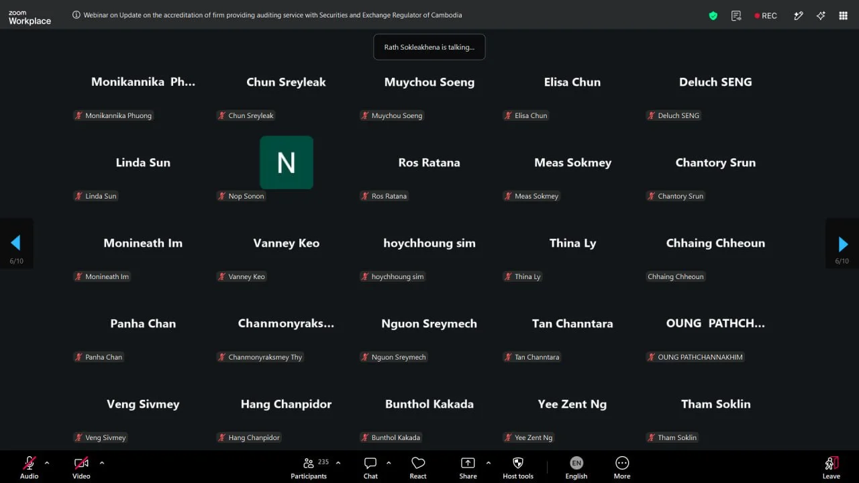Click the muted mic icon next to Hang Chanpidor
Image resolution: width=859 pixels, height=483 pixels.
(222, 437)
